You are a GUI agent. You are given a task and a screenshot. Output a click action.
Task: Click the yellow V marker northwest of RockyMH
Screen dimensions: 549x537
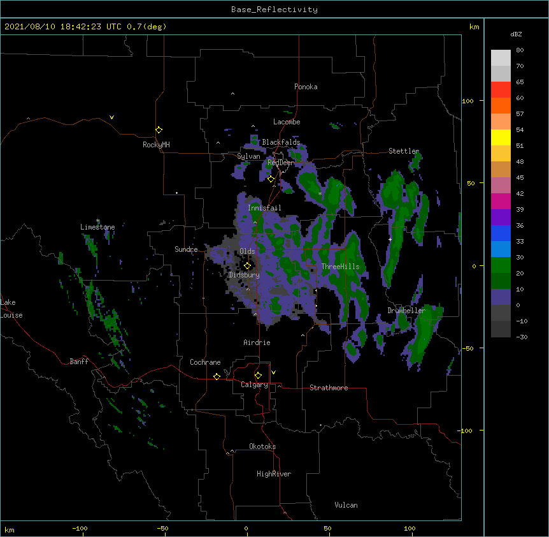tap(111, 117)
